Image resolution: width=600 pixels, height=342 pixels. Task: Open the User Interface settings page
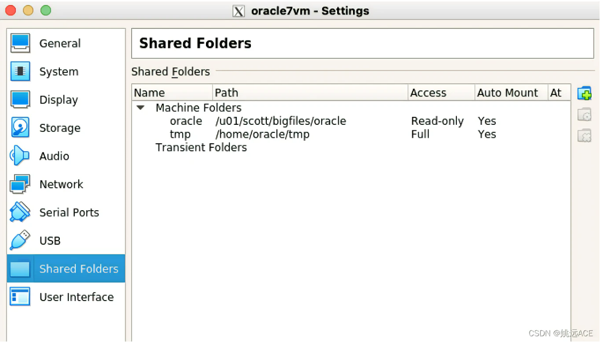coord(76,297)
